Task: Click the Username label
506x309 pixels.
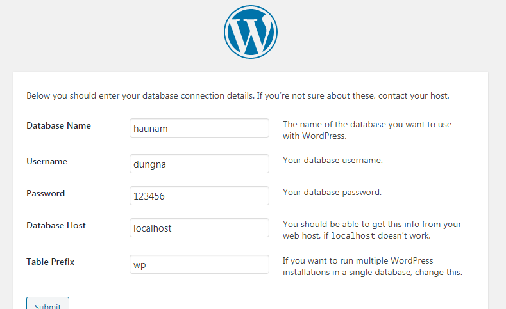Action: tap(47, 161)
